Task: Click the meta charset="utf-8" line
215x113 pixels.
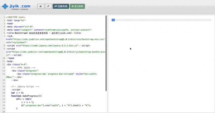Action: point(20,27)
